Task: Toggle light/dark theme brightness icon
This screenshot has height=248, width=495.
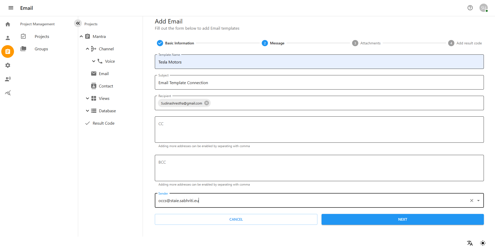Action: tap(483, 243)
